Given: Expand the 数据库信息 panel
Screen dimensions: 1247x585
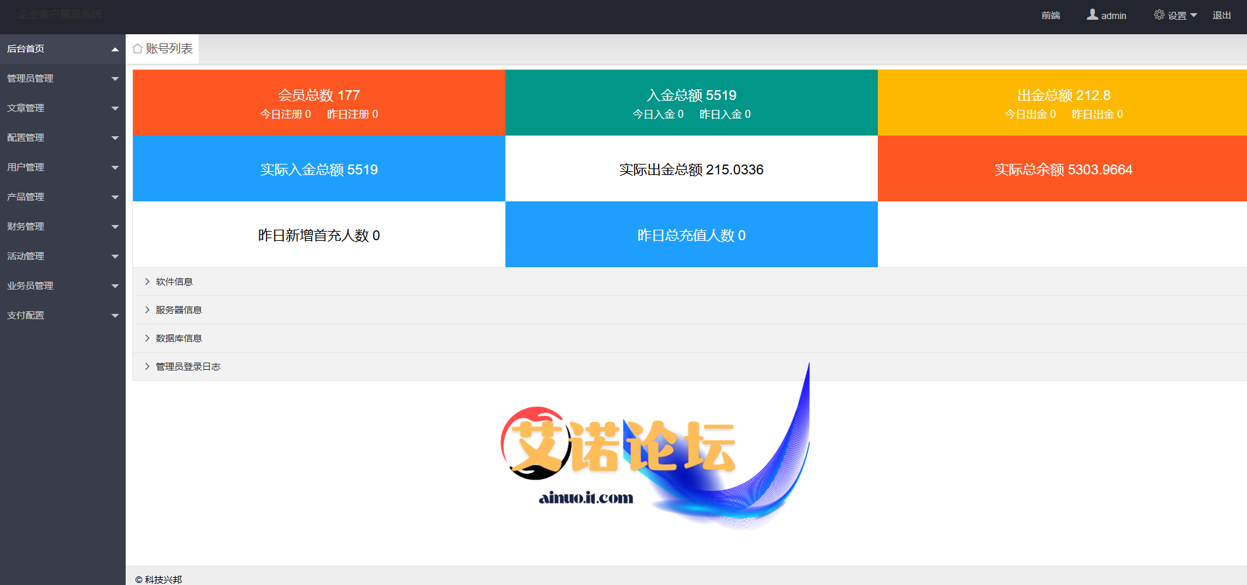Looking at the screenshot, I should point(690,338).
